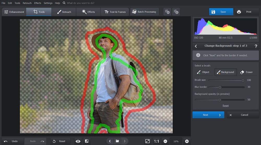
Task: Toggle the eye preview of original
Action: tap(78, 141)
